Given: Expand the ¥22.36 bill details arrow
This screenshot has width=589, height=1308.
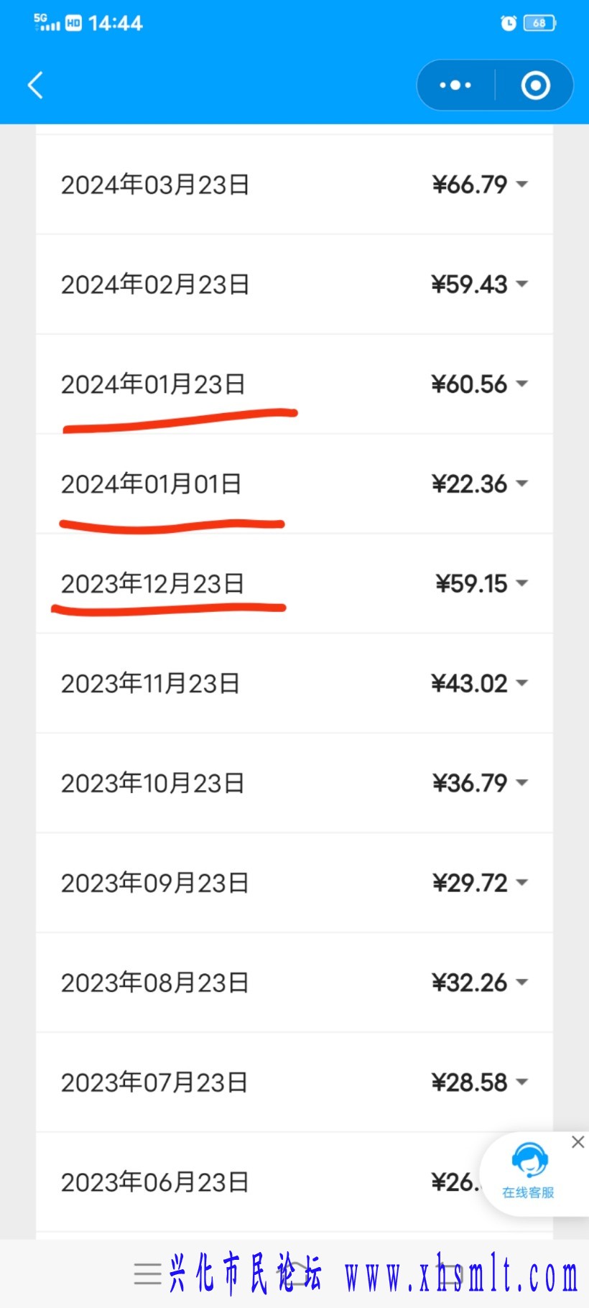Looking at the screenshot, I should (522, 484).
